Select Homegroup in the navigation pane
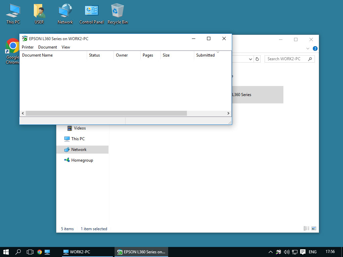This screenshot has height=257, width=343. (82, 160)
